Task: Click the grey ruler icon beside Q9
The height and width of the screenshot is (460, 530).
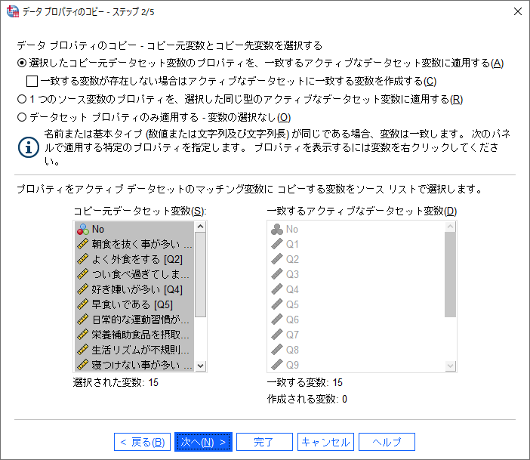Action: point(277,365)
